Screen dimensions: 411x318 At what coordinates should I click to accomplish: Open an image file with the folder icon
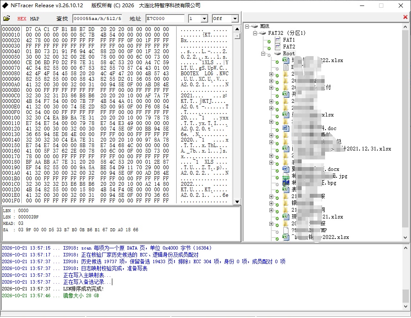pos(6,18)
